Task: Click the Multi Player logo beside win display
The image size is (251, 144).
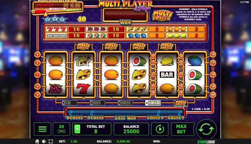Action: point(162,16)
